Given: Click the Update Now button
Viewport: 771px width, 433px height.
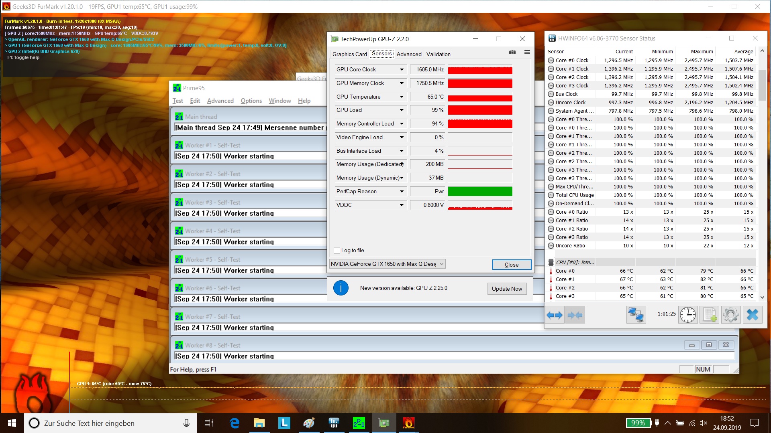Looking at the screenshot, I should point(507,289).
